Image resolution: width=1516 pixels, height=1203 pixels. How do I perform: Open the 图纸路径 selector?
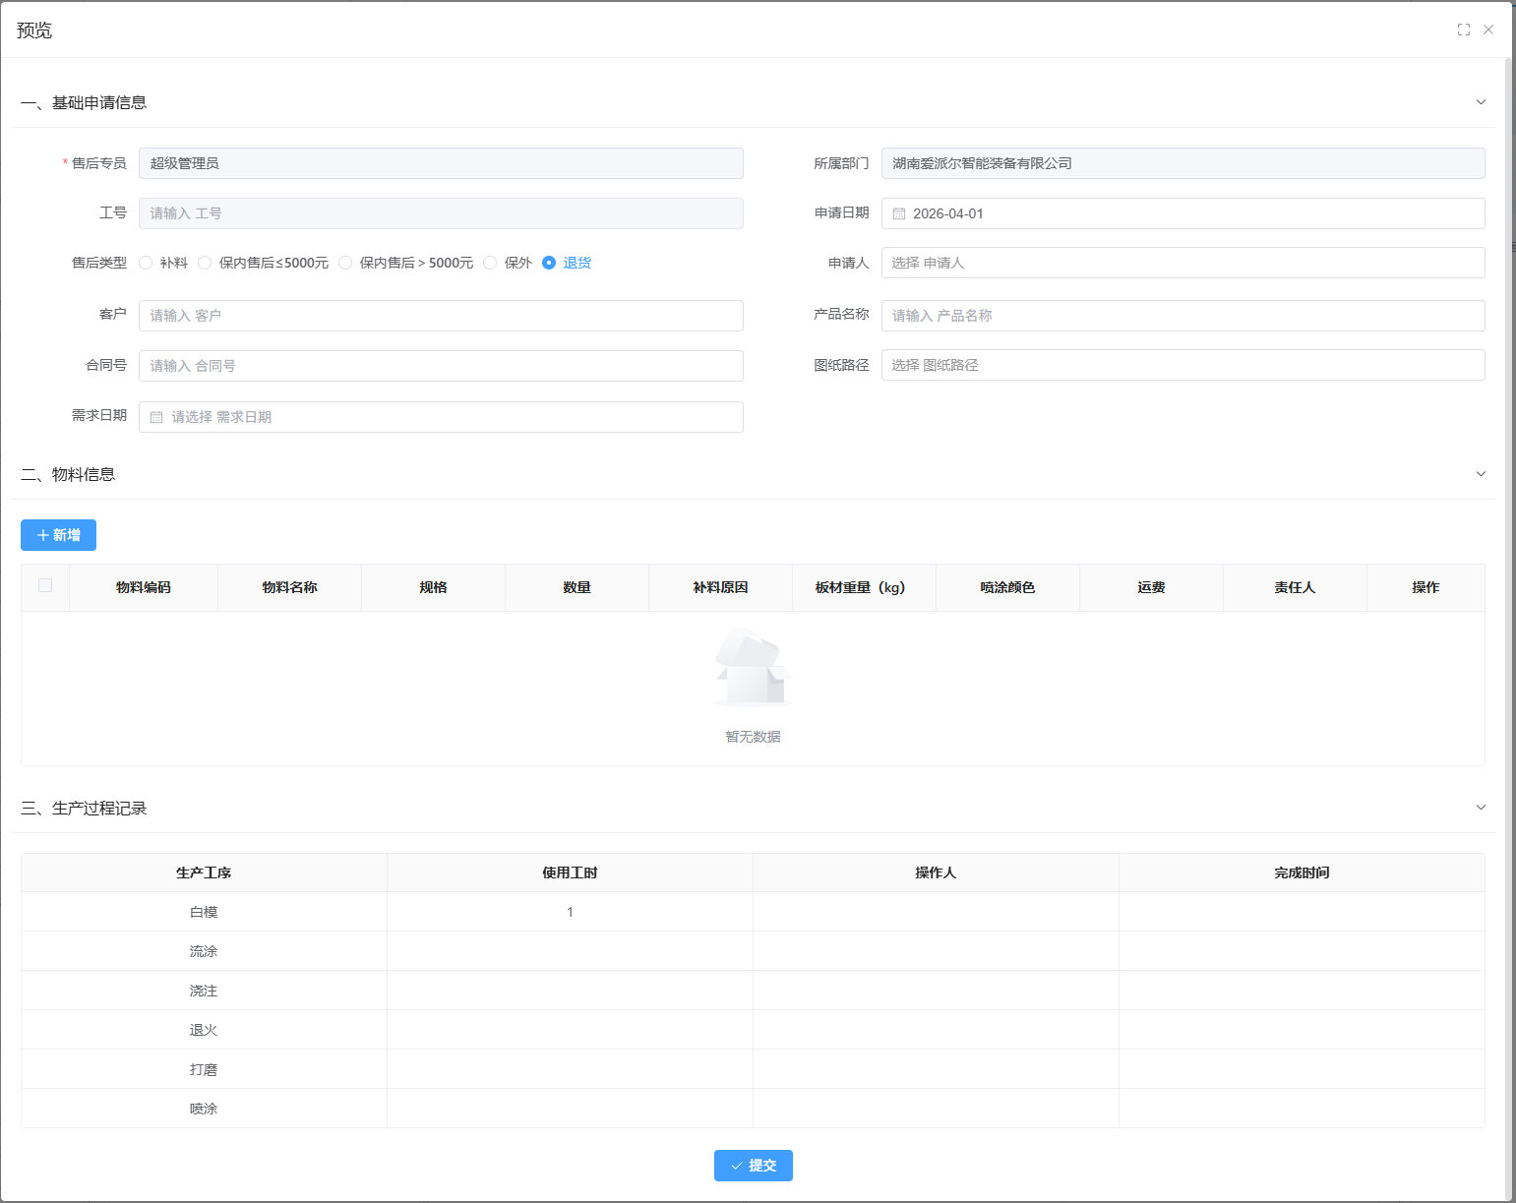pos(1182,365)
